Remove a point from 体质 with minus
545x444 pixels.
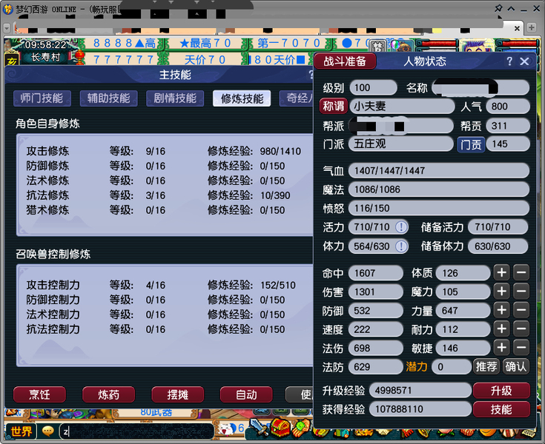coord(521,272)
